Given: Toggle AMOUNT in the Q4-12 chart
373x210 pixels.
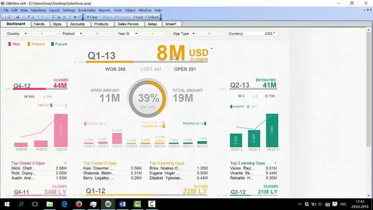Looking at the screenshot, I should (x=45, y=105).
